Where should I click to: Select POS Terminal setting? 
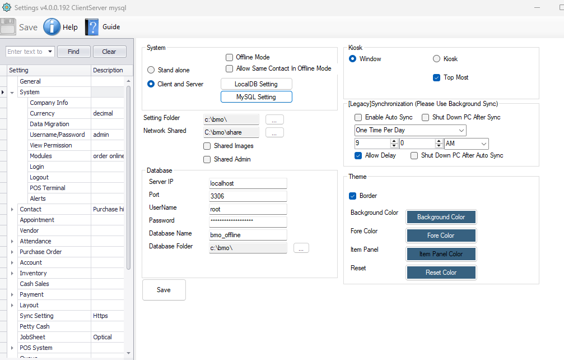pos(48,188)
